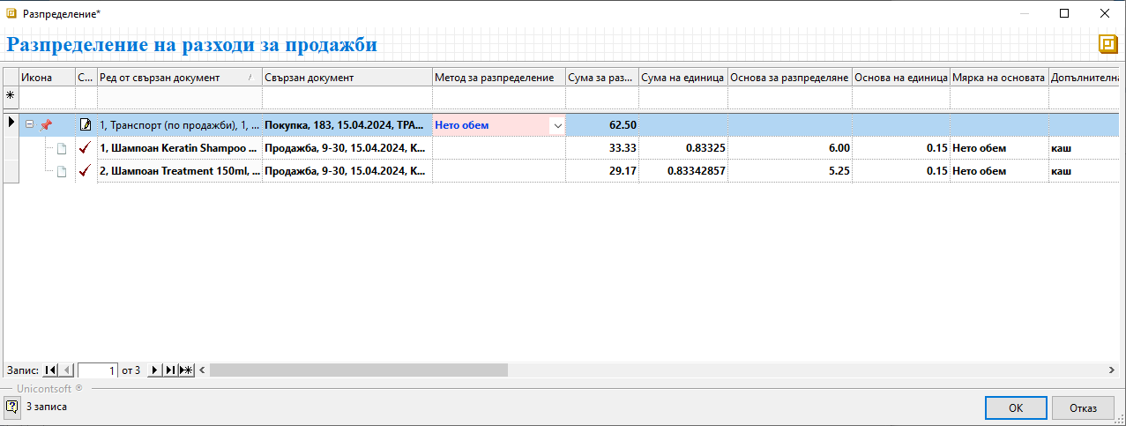1126x426 pixels.
Task: Toggle the checkmark on the Keratin Shampoo row
Action: (x=86, y=148)
